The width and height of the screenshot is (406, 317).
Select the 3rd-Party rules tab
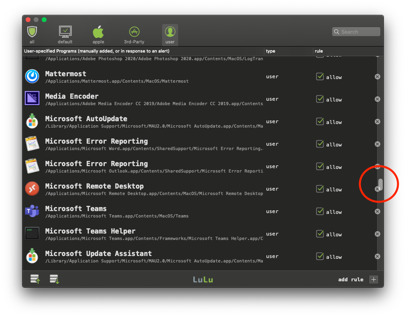click(134, 35)
